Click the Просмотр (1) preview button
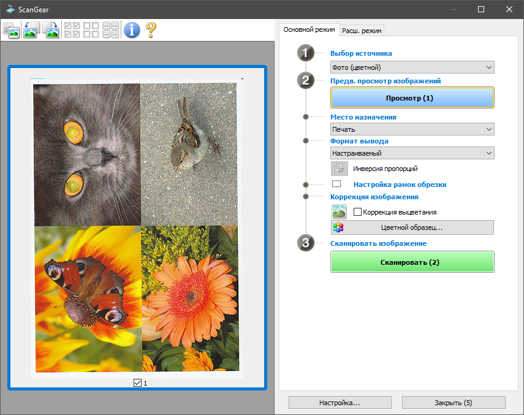 tap(412, 98)
